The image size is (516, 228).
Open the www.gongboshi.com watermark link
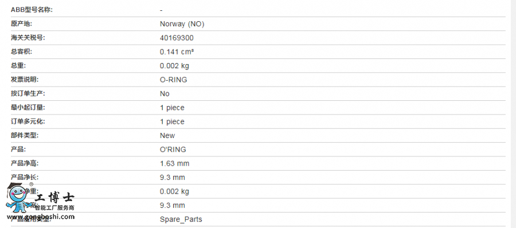pyautogui.click(x=41, y=217)
